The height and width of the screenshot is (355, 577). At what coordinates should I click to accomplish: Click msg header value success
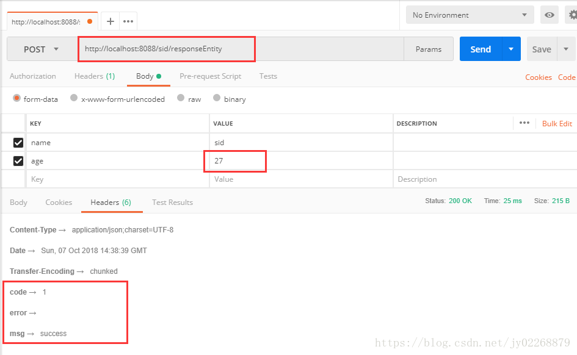click(x=53, y=334)
